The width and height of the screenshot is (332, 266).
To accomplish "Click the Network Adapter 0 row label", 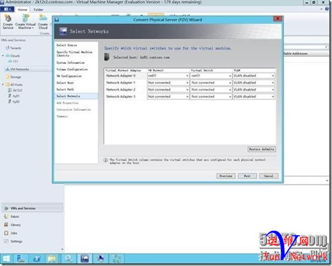I will [x=121, y=76].
